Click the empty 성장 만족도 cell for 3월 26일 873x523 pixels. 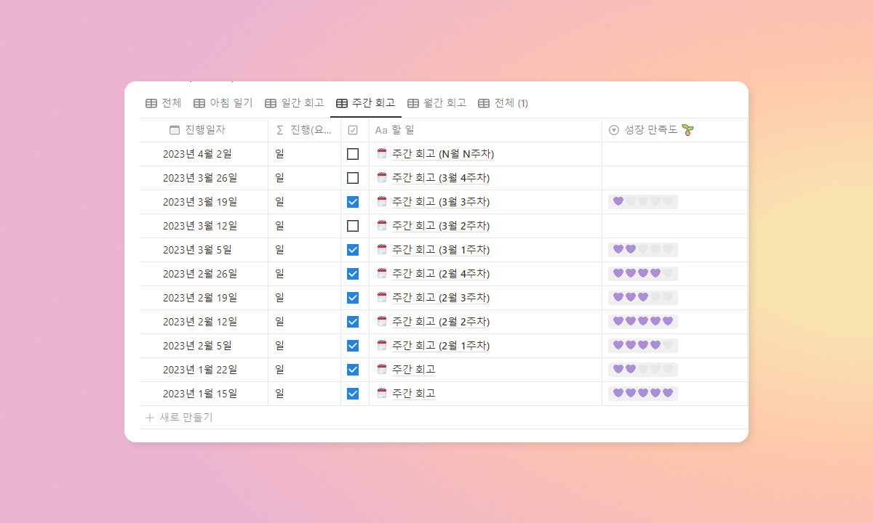click(674, 178)
